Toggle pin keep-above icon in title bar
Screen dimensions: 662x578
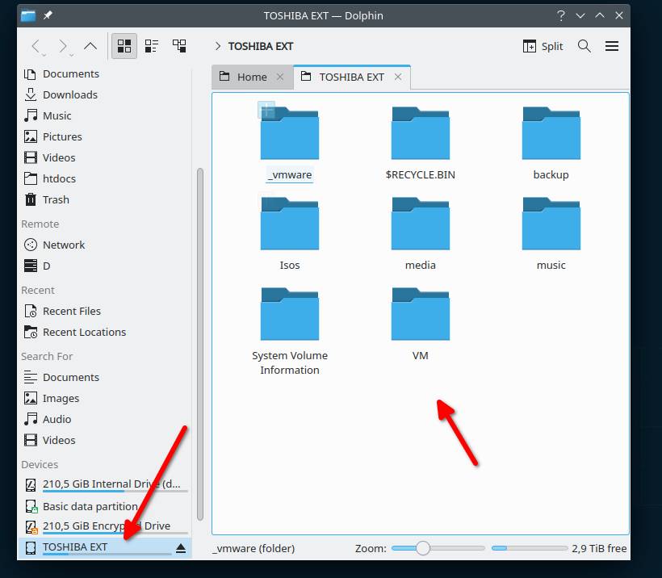point(48,15)
